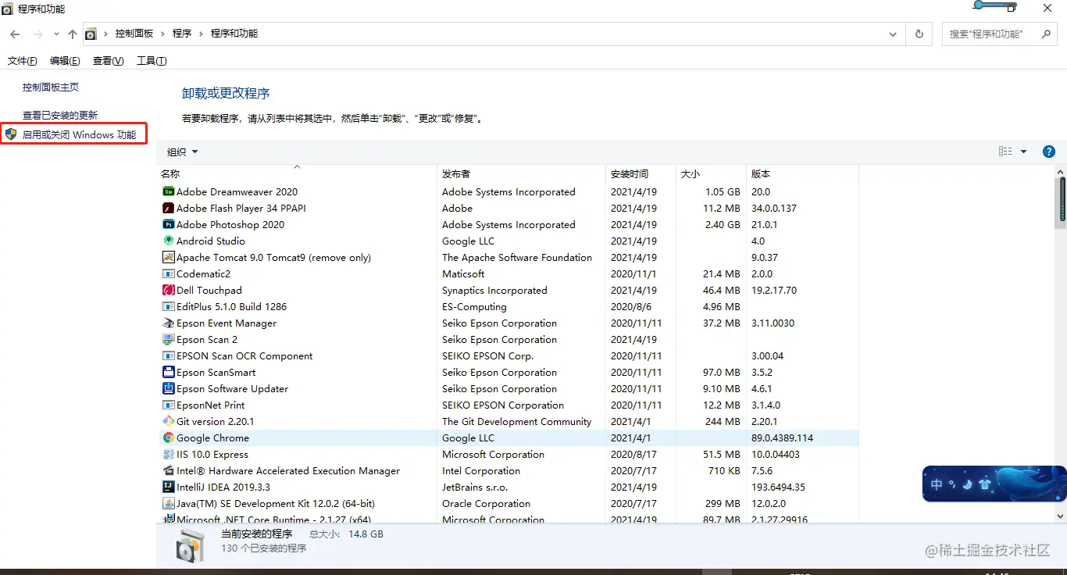Click the back navigation arrow
This screenshot has height=575, width=1067.
pyautogui.click(x=14, y=34)
